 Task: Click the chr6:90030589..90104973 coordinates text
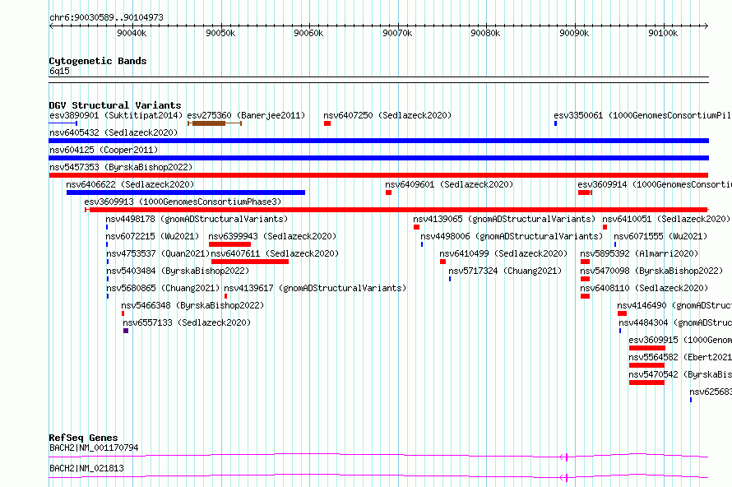pos(106,18)
